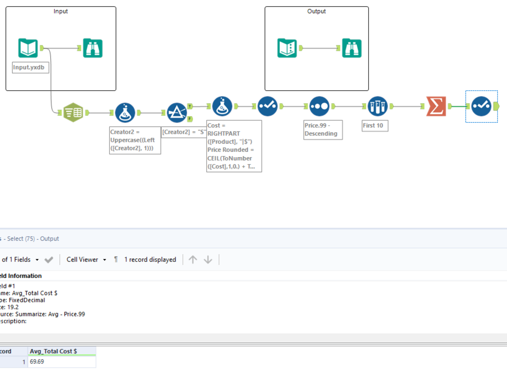Select the orange Summarize tool

pyautogui.click(x=436, y=106)
